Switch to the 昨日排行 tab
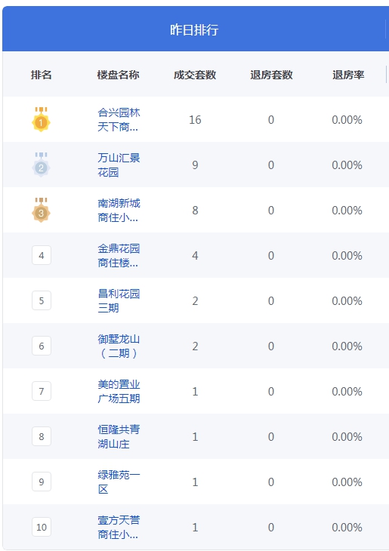Image resolution: width=389 pixels, height=551 pixels. coord(194,29)
